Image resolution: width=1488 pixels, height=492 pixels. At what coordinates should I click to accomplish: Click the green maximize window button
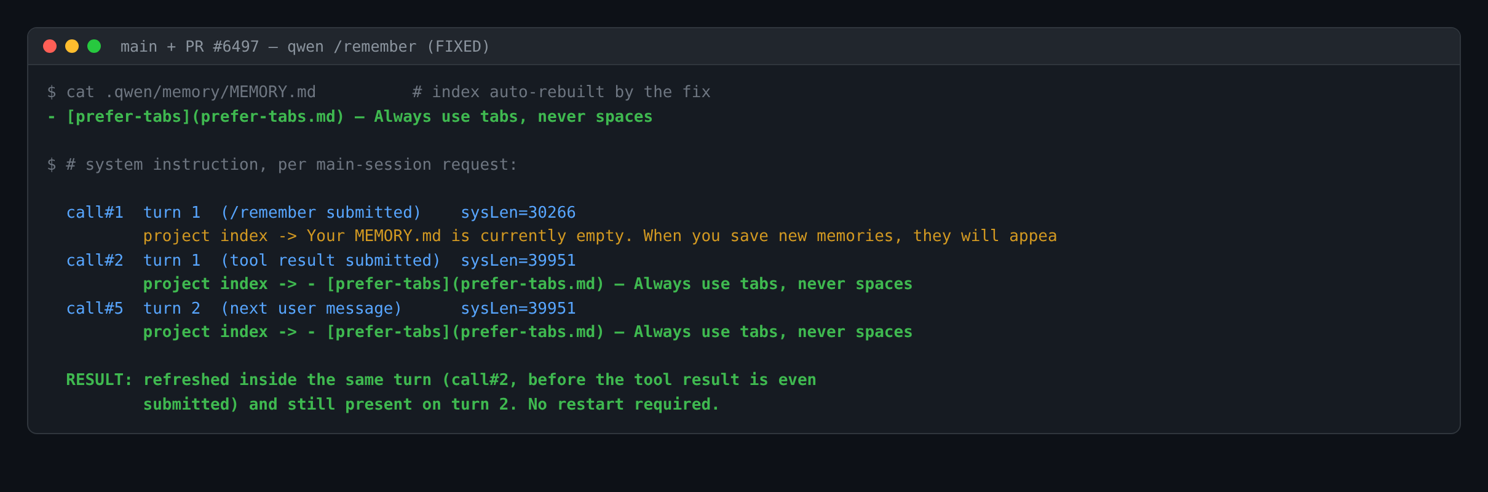pyautogui.click(x=94, y=46)
